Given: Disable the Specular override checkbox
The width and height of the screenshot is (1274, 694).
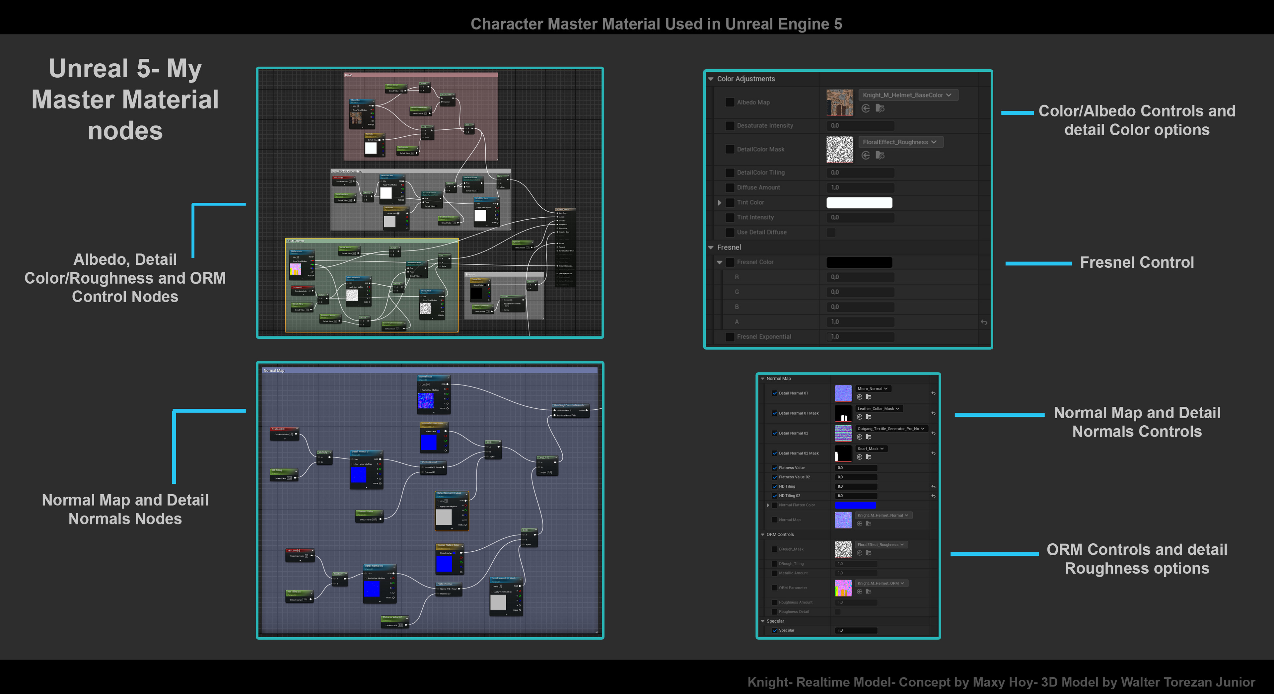Looking at the screenshot, I should coord(775,630).
